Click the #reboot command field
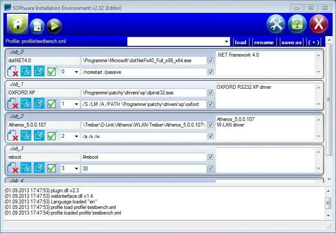 tap(144, 157)
